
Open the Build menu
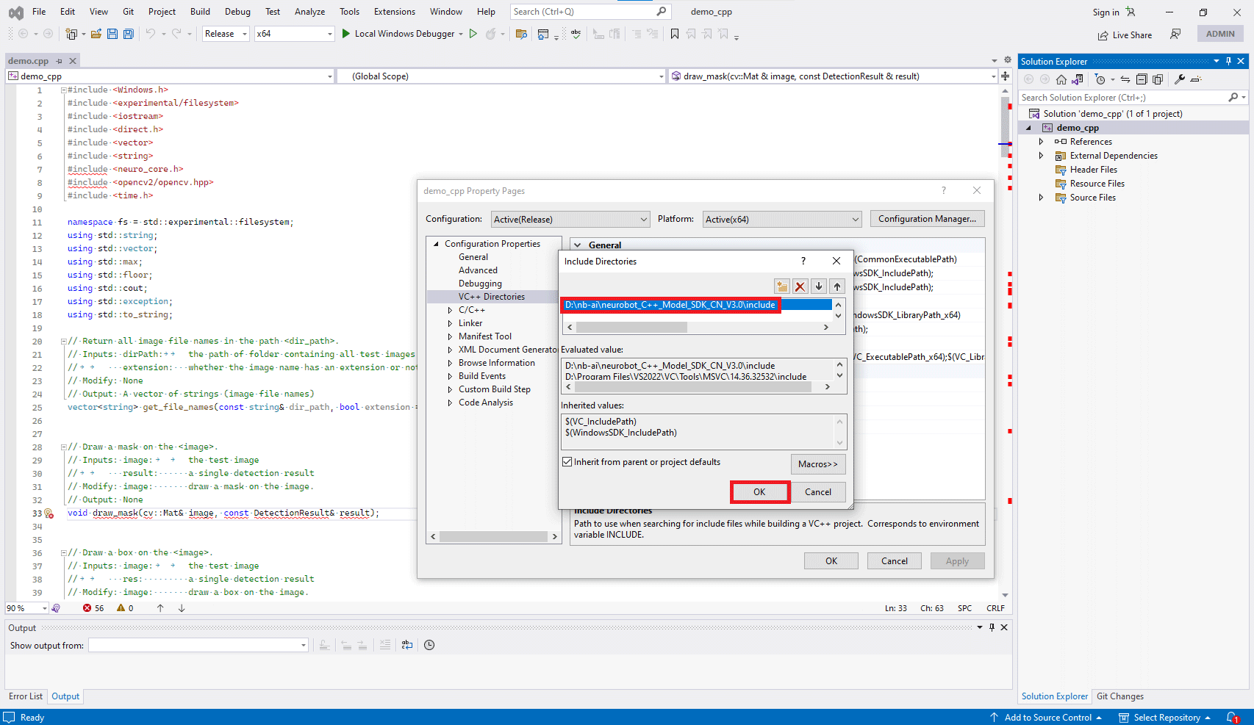(200, 12)
